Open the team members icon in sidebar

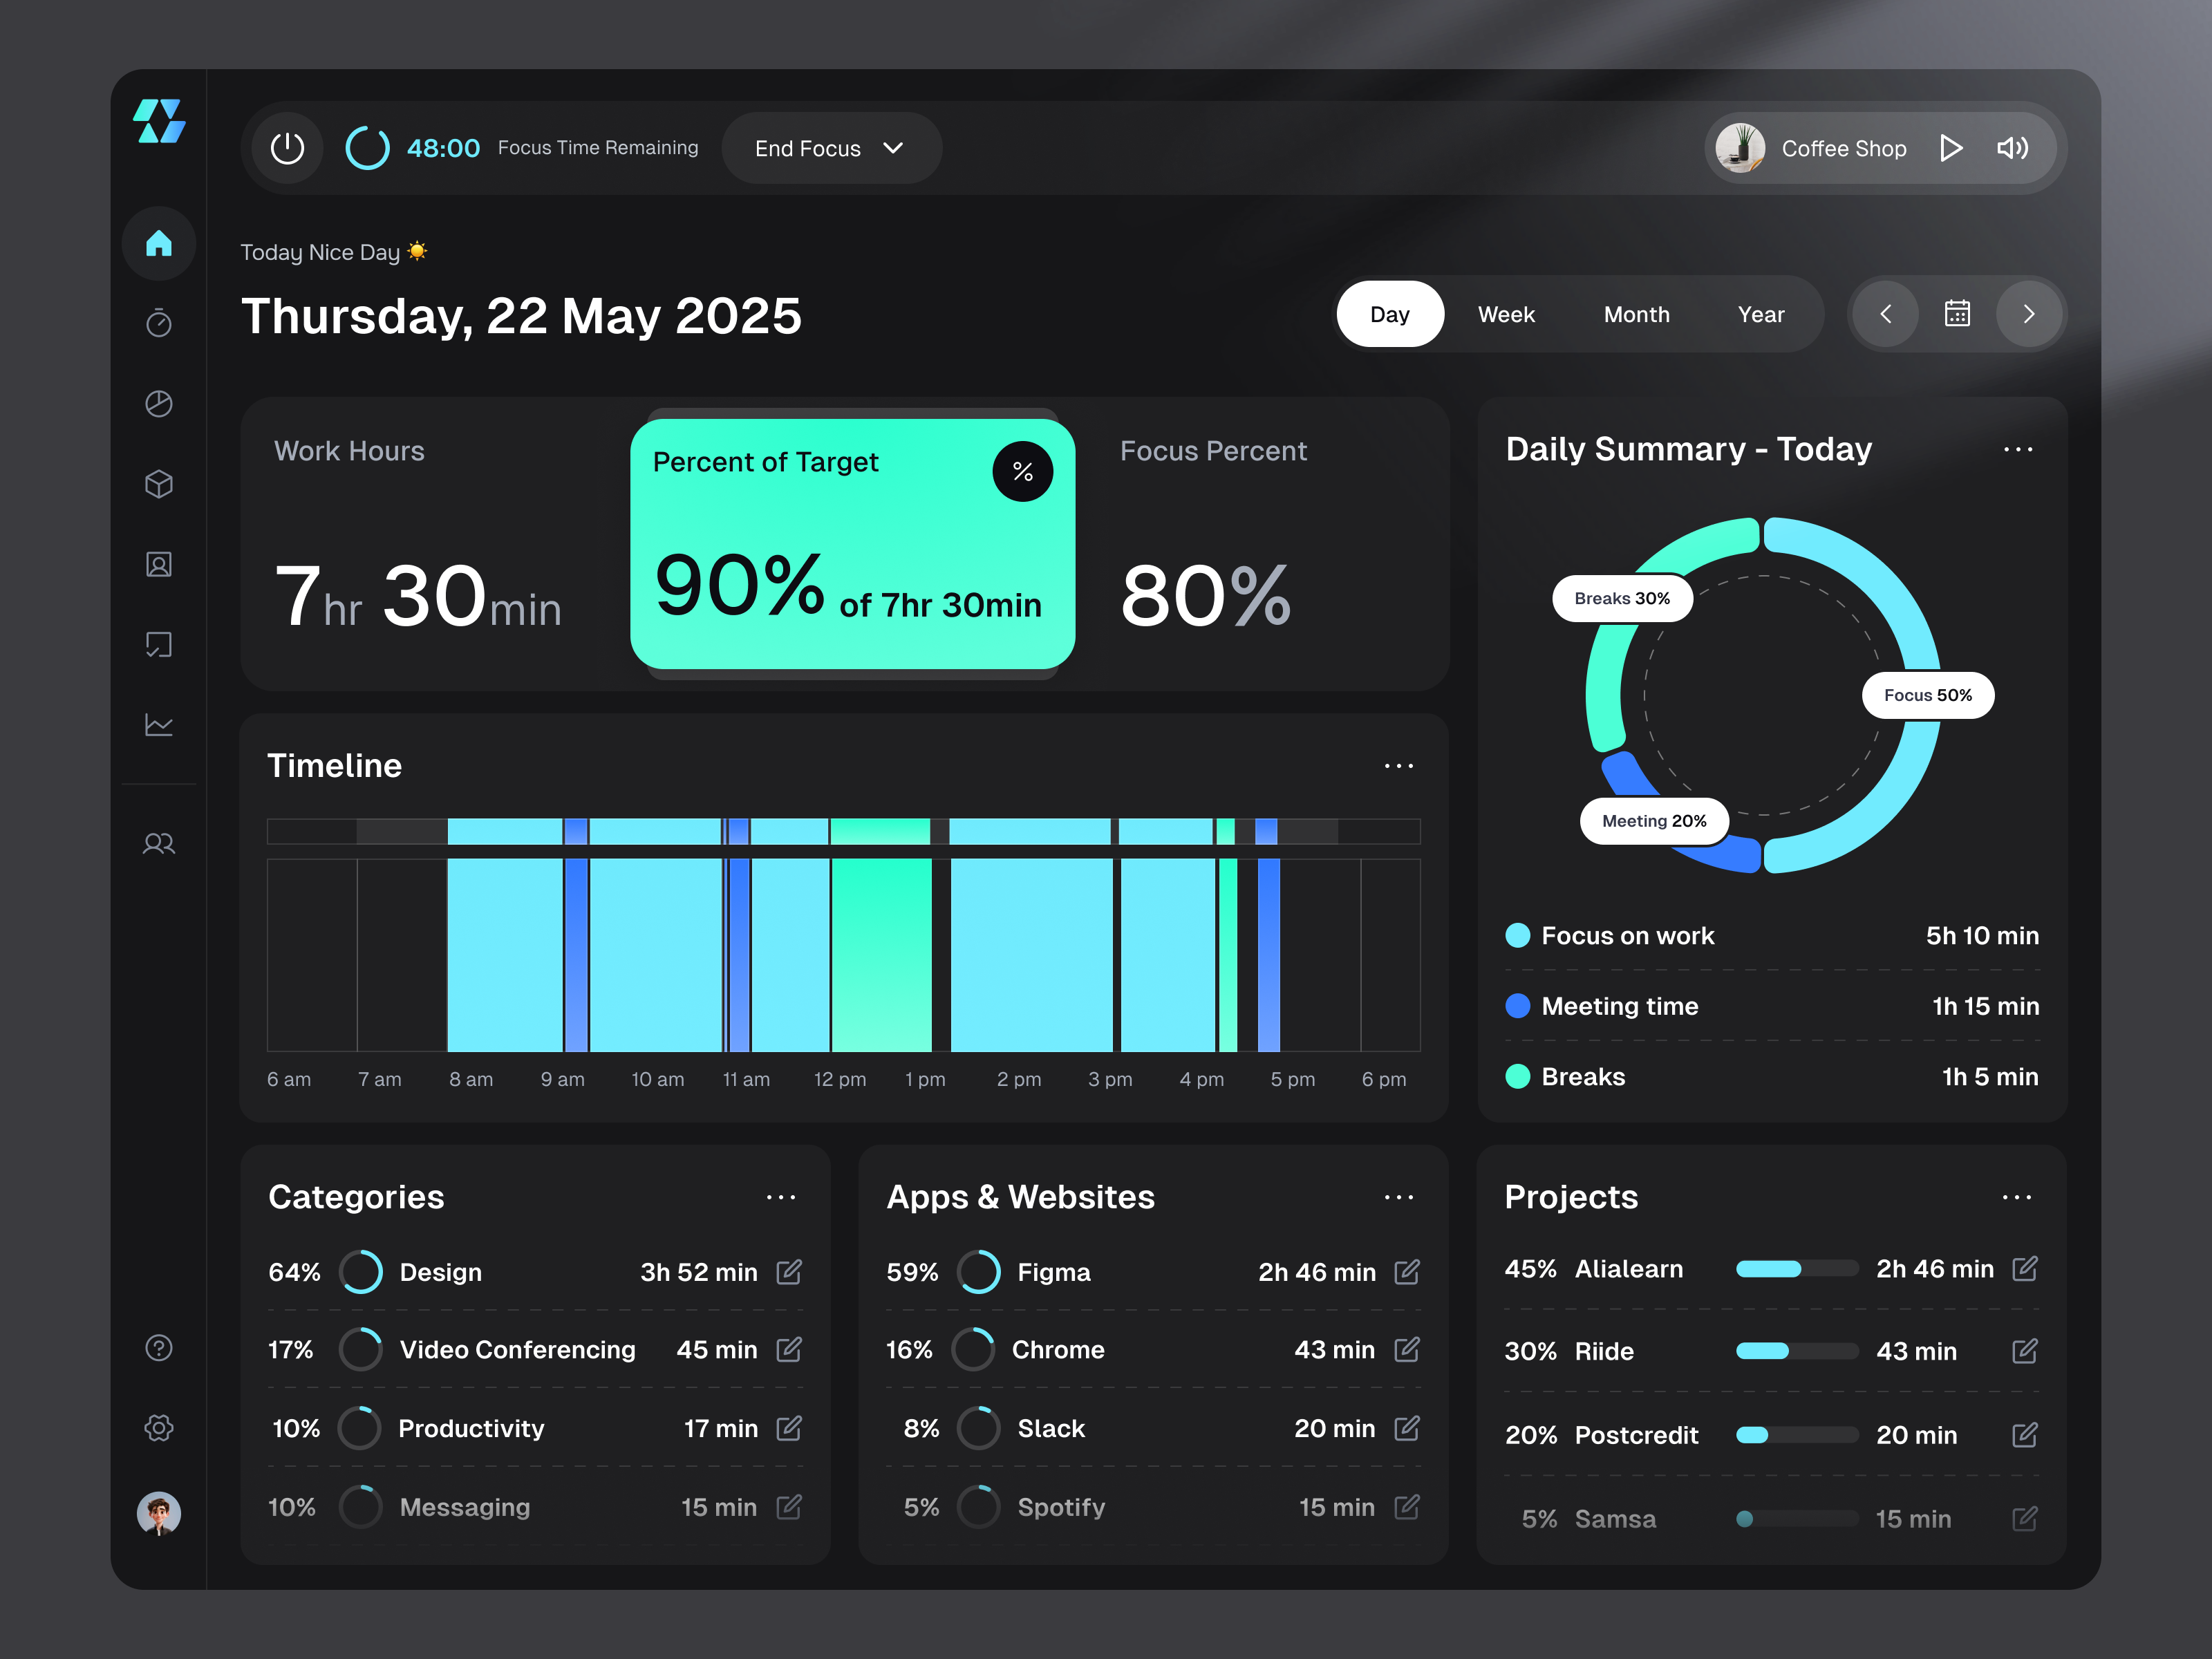(159, 844)
